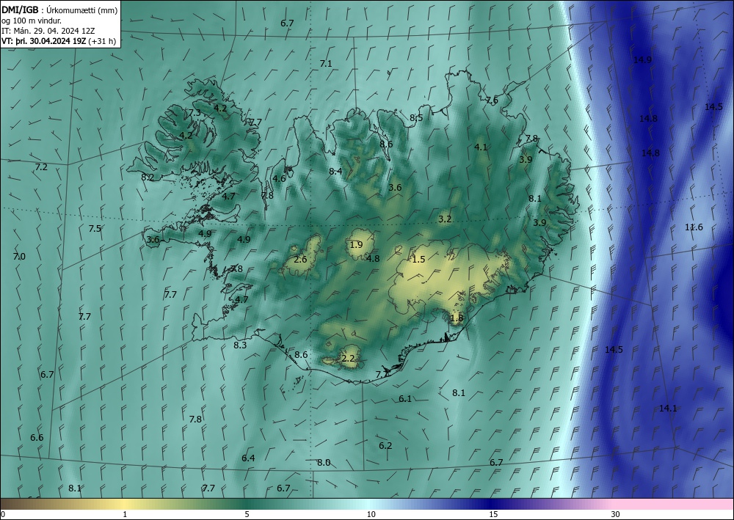This screenshot has height=520, width=734.
Task: Click the '1' tick on the color scale
Action: coord(125,514)
